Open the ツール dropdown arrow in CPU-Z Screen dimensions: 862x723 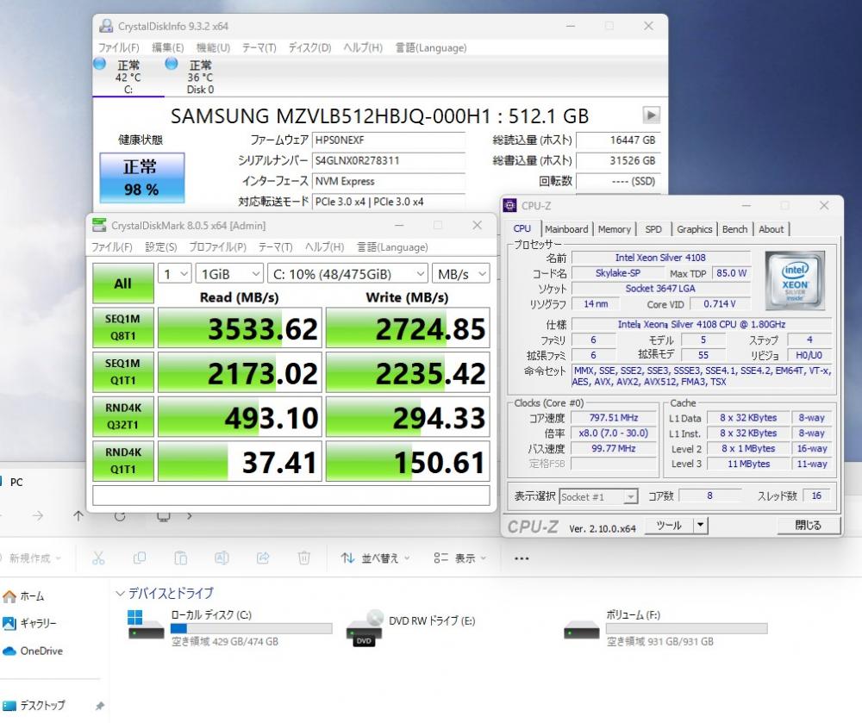[700, 525]
